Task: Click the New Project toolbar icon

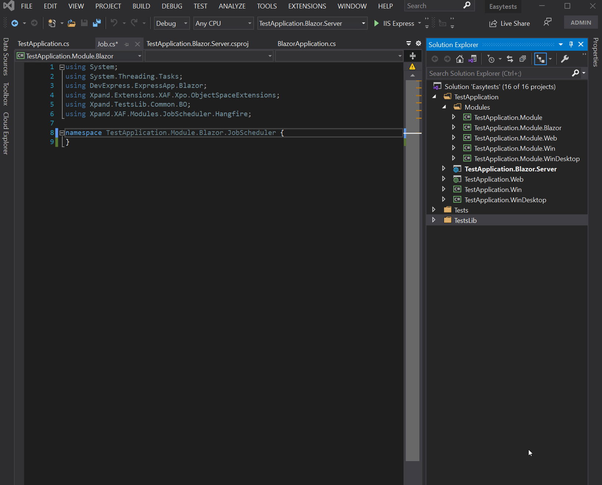Action: 52,23
